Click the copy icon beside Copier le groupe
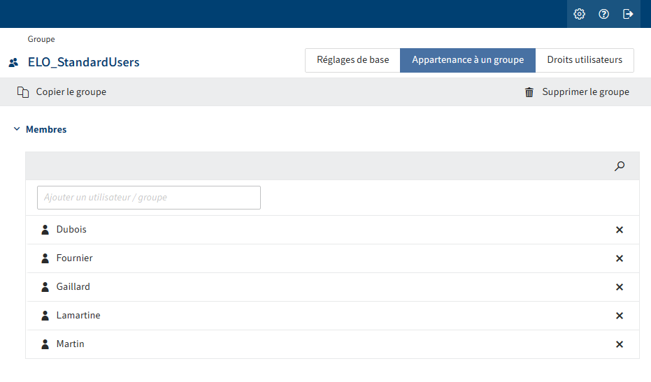The image size is (651, 382). click(x=23, y=92)
